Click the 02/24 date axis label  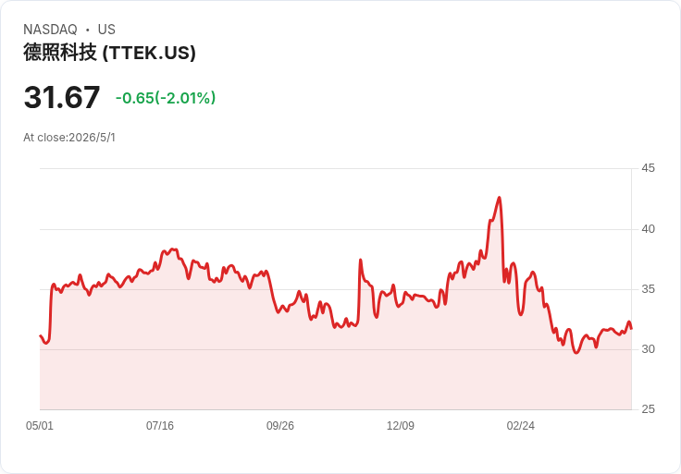(x=520, y=426)
